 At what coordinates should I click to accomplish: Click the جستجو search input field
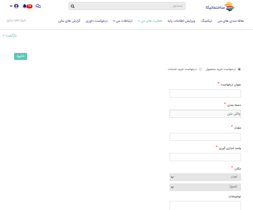point(127,6)
